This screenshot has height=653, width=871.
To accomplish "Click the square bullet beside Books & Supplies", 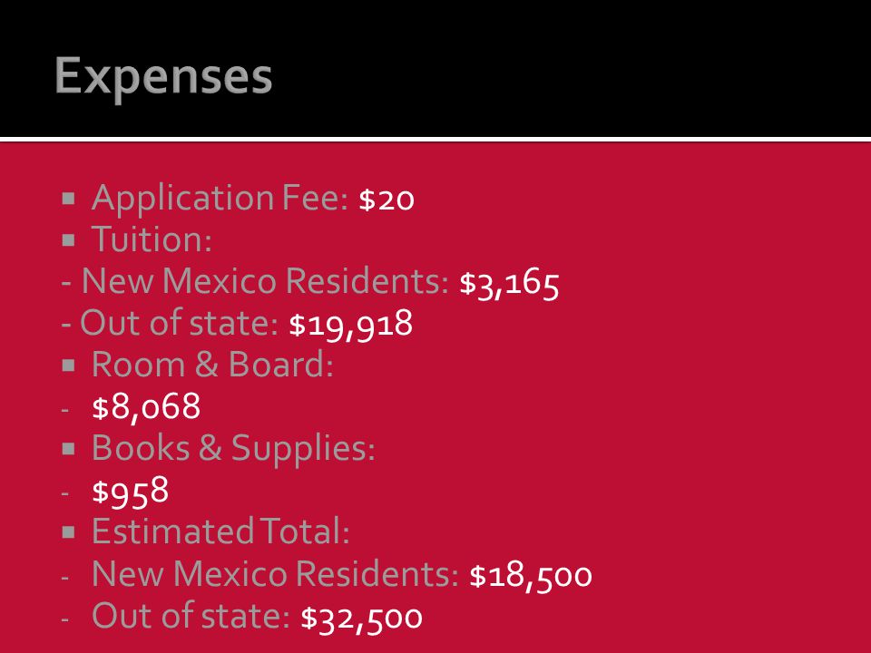I will (68, 449).
